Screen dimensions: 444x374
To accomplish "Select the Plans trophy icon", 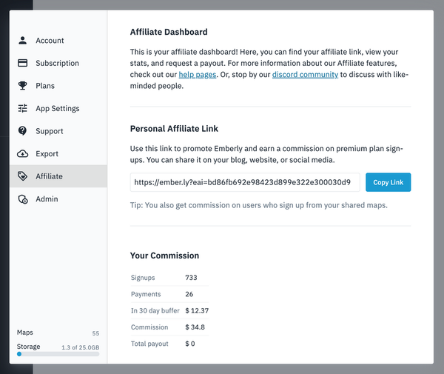I will coord(22,86).
